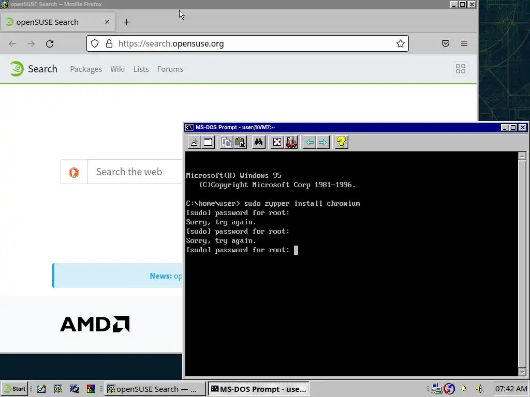Click the colorful fourth quick launch icon
Screen dimensions: 530x397
(91, 389)
